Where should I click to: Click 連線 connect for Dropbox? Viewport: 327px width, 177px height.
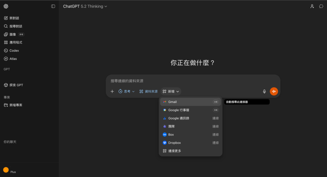pyautogui.click(x=216, y=143)
